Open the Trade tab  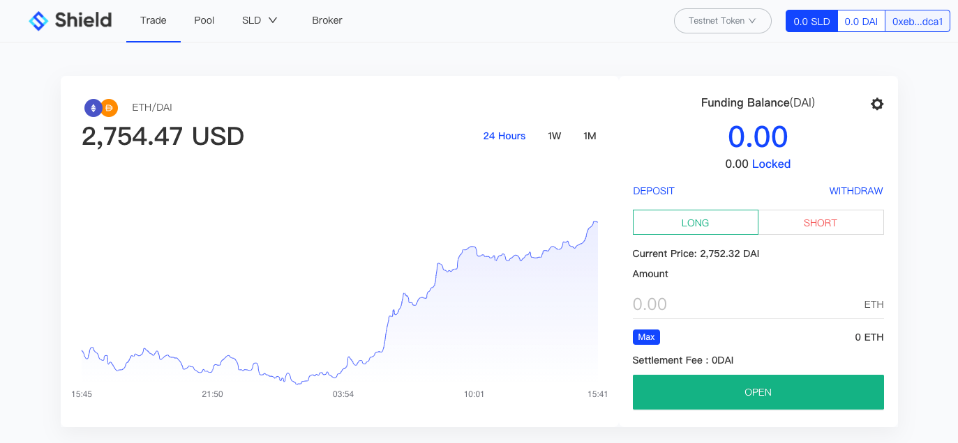[x=153, y=20]
